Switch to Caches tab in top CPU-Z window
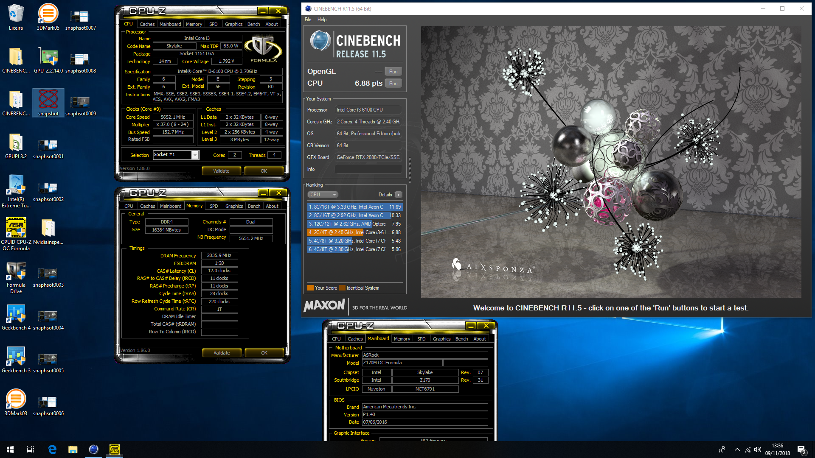This screenshot has height=458, width=815. (147, 24)
